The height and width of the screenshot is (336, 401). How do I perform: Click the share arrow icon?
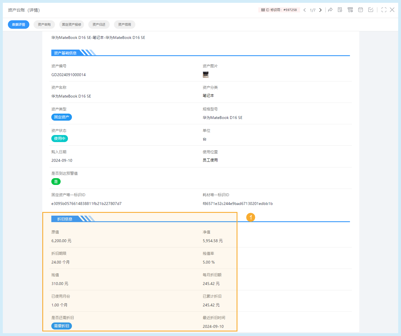(330, 10)
